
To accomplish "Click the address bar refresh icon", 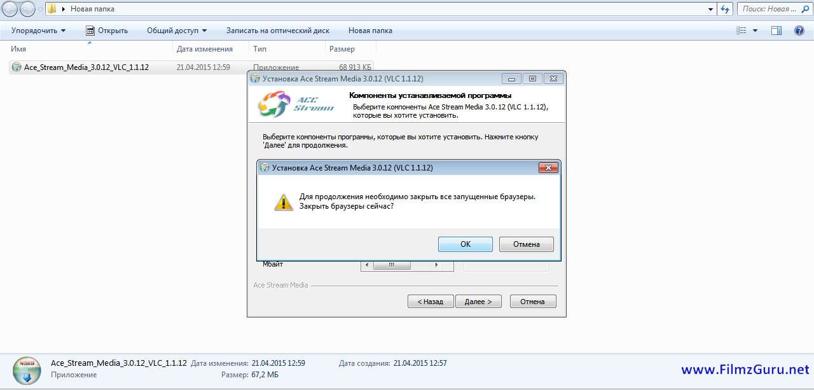I will (725, 9).
